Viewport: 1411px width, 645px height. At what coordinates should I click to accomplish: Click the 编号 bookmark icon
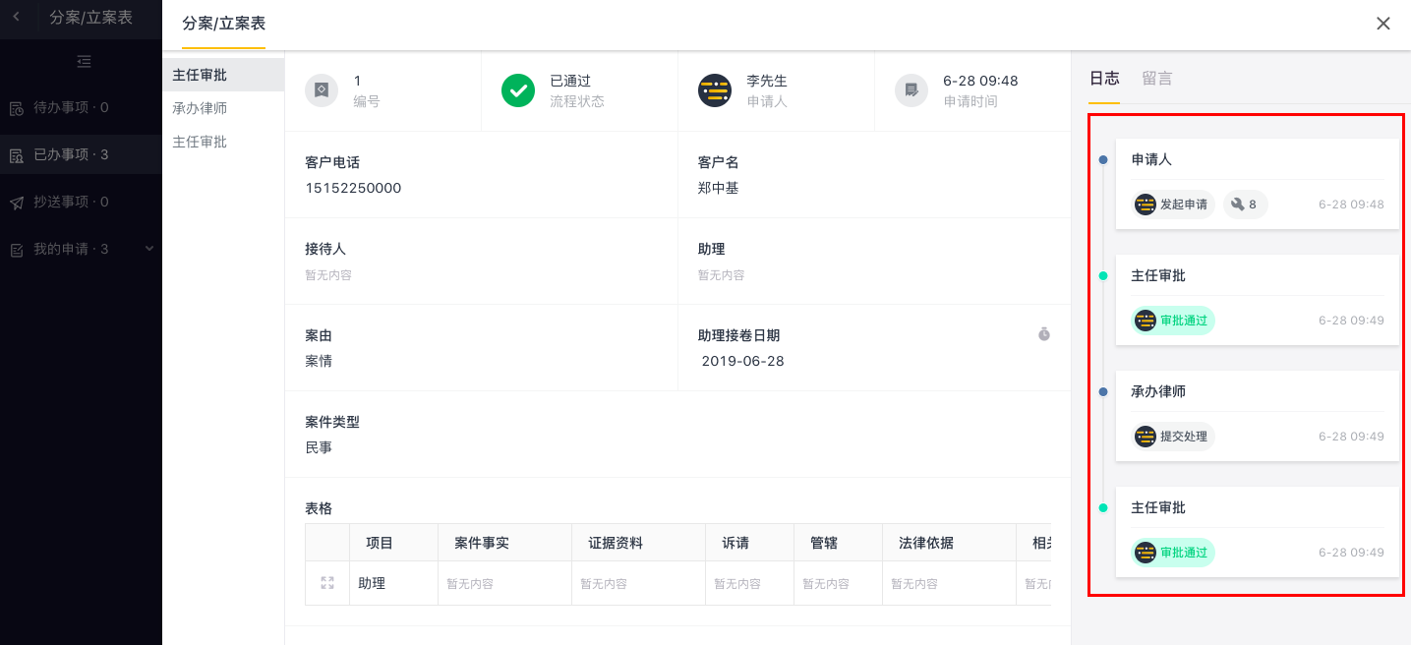coord(321,90)
